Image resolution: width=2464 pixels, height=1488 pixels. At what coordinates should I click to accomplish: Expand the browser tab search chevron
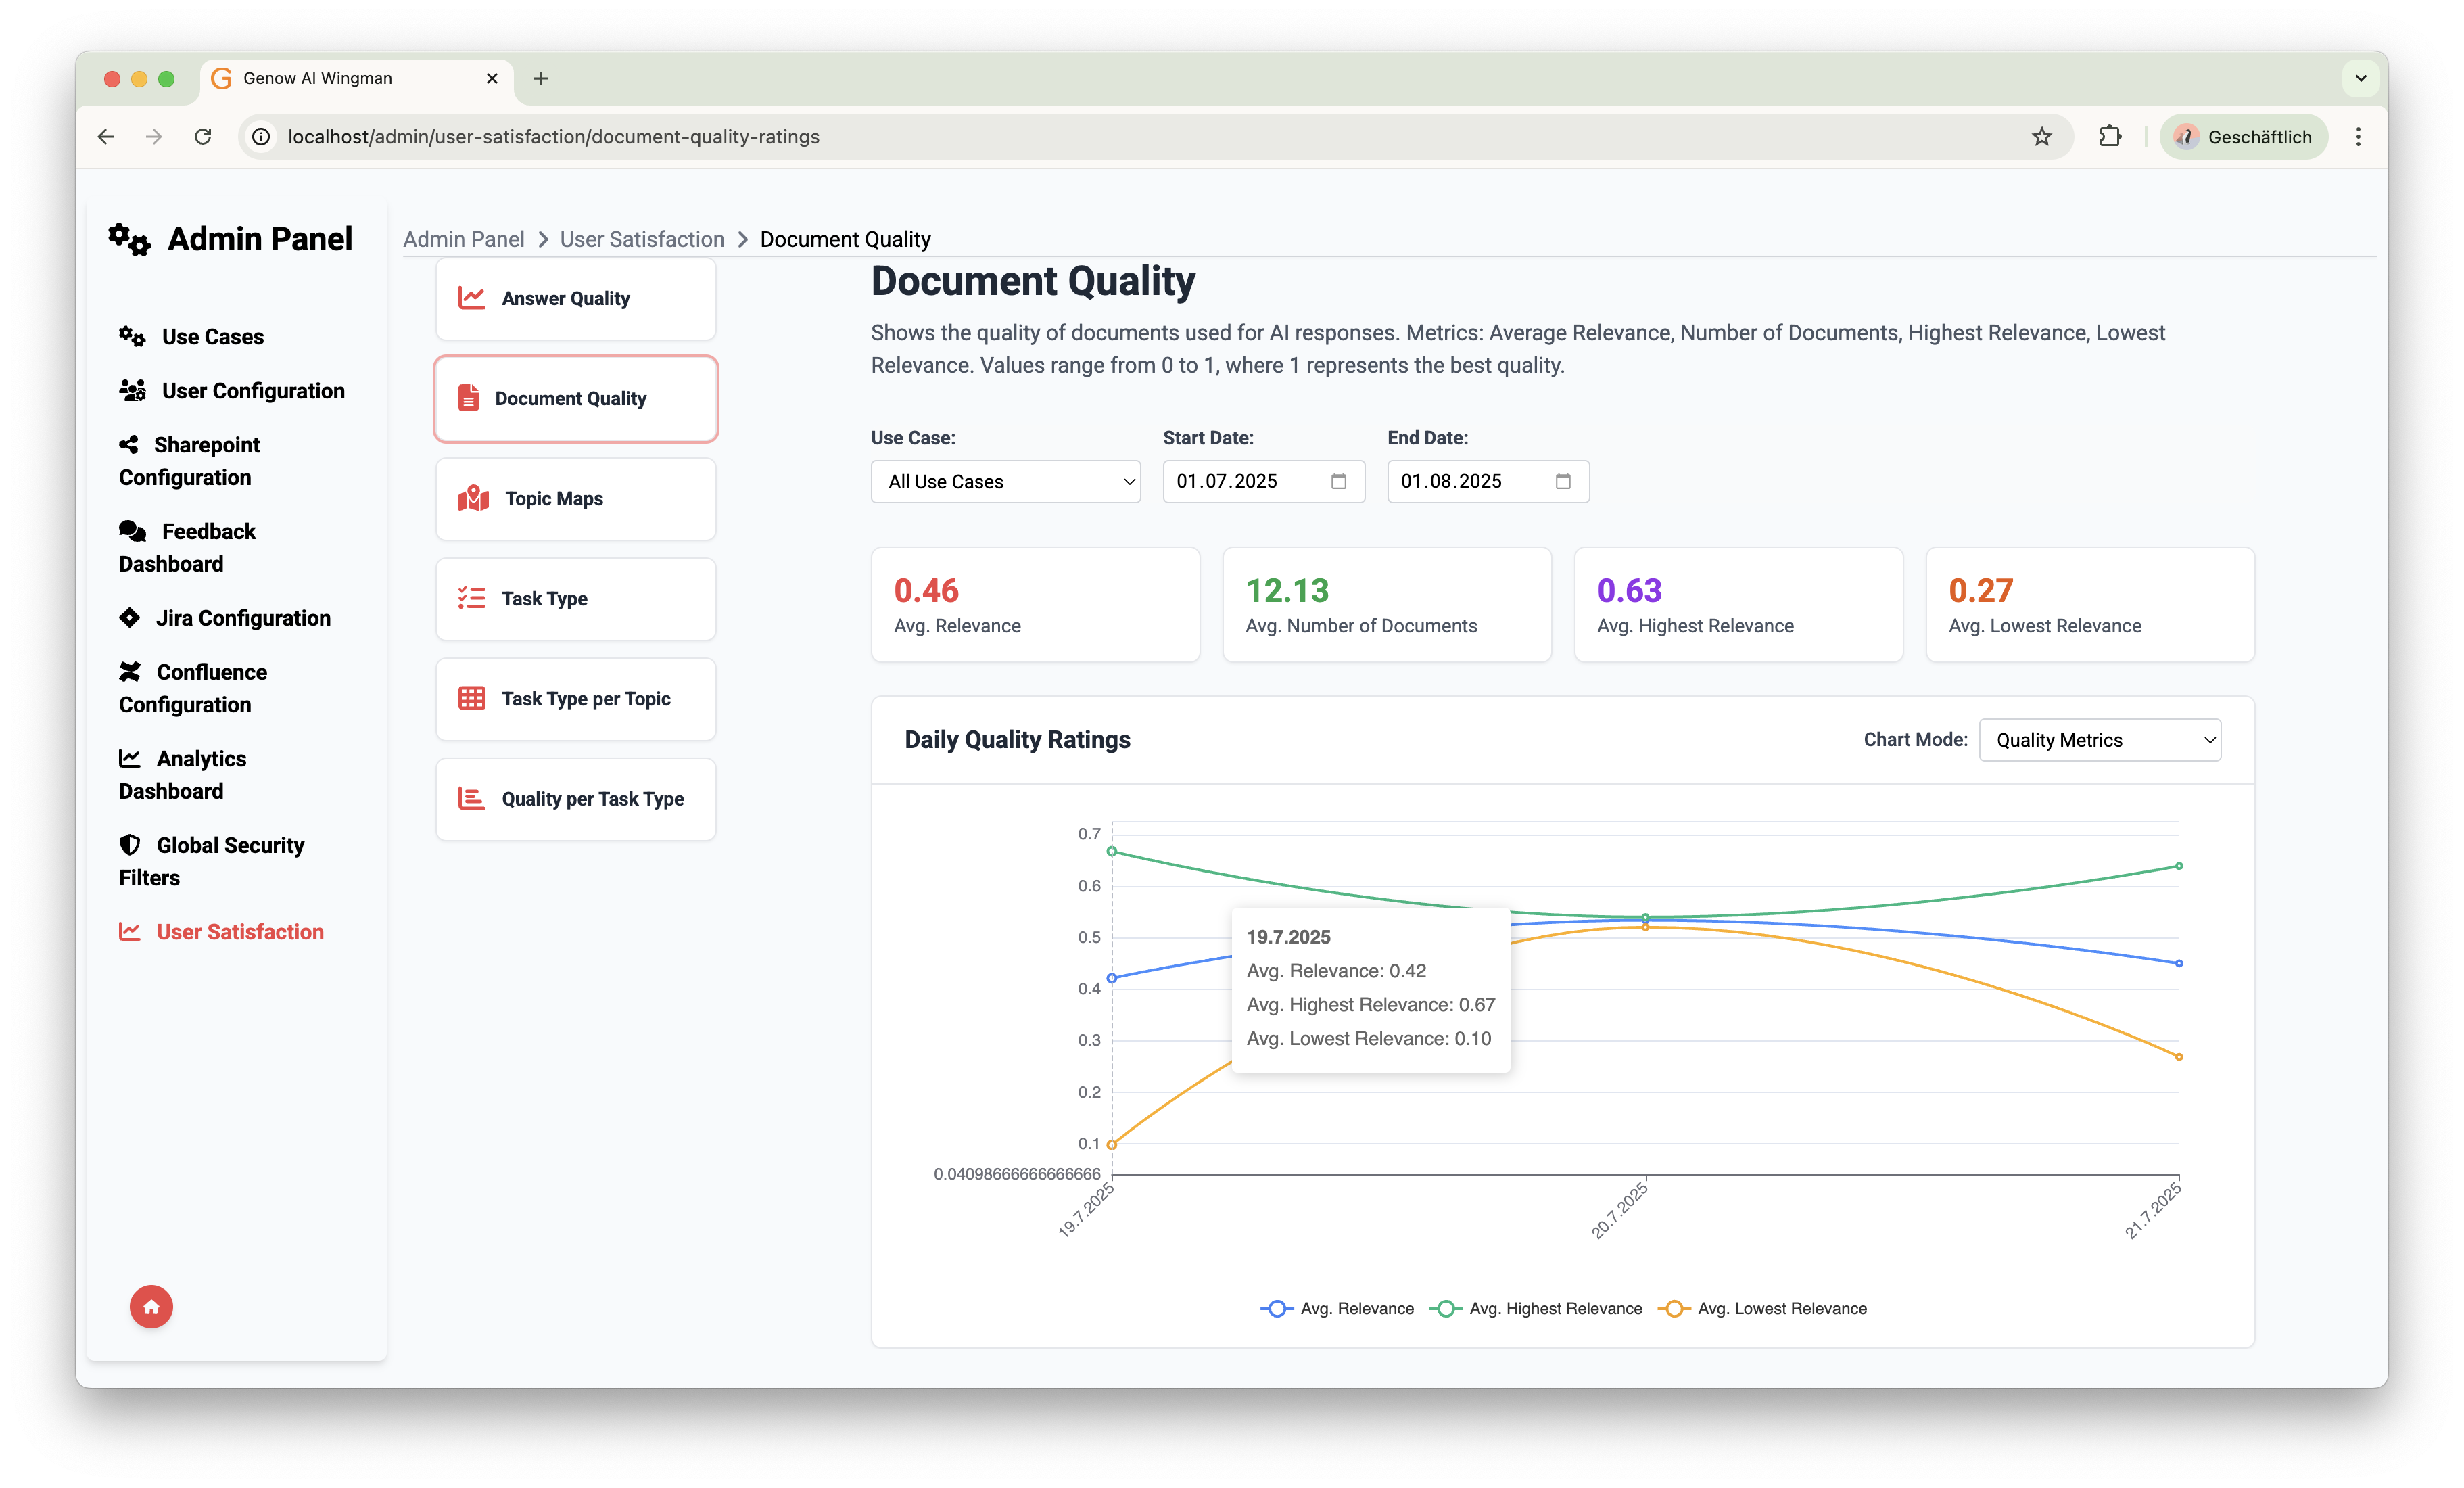point(2360,78)
